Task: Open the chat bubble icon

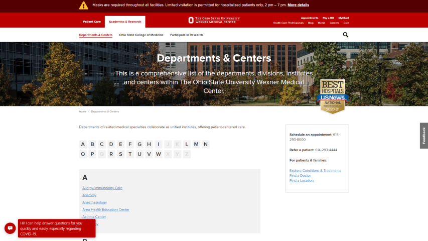Action: click(x=10, y=228)
